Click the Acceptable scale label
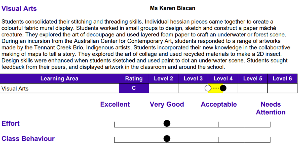302x149 pixels. (x=219, y=104)
